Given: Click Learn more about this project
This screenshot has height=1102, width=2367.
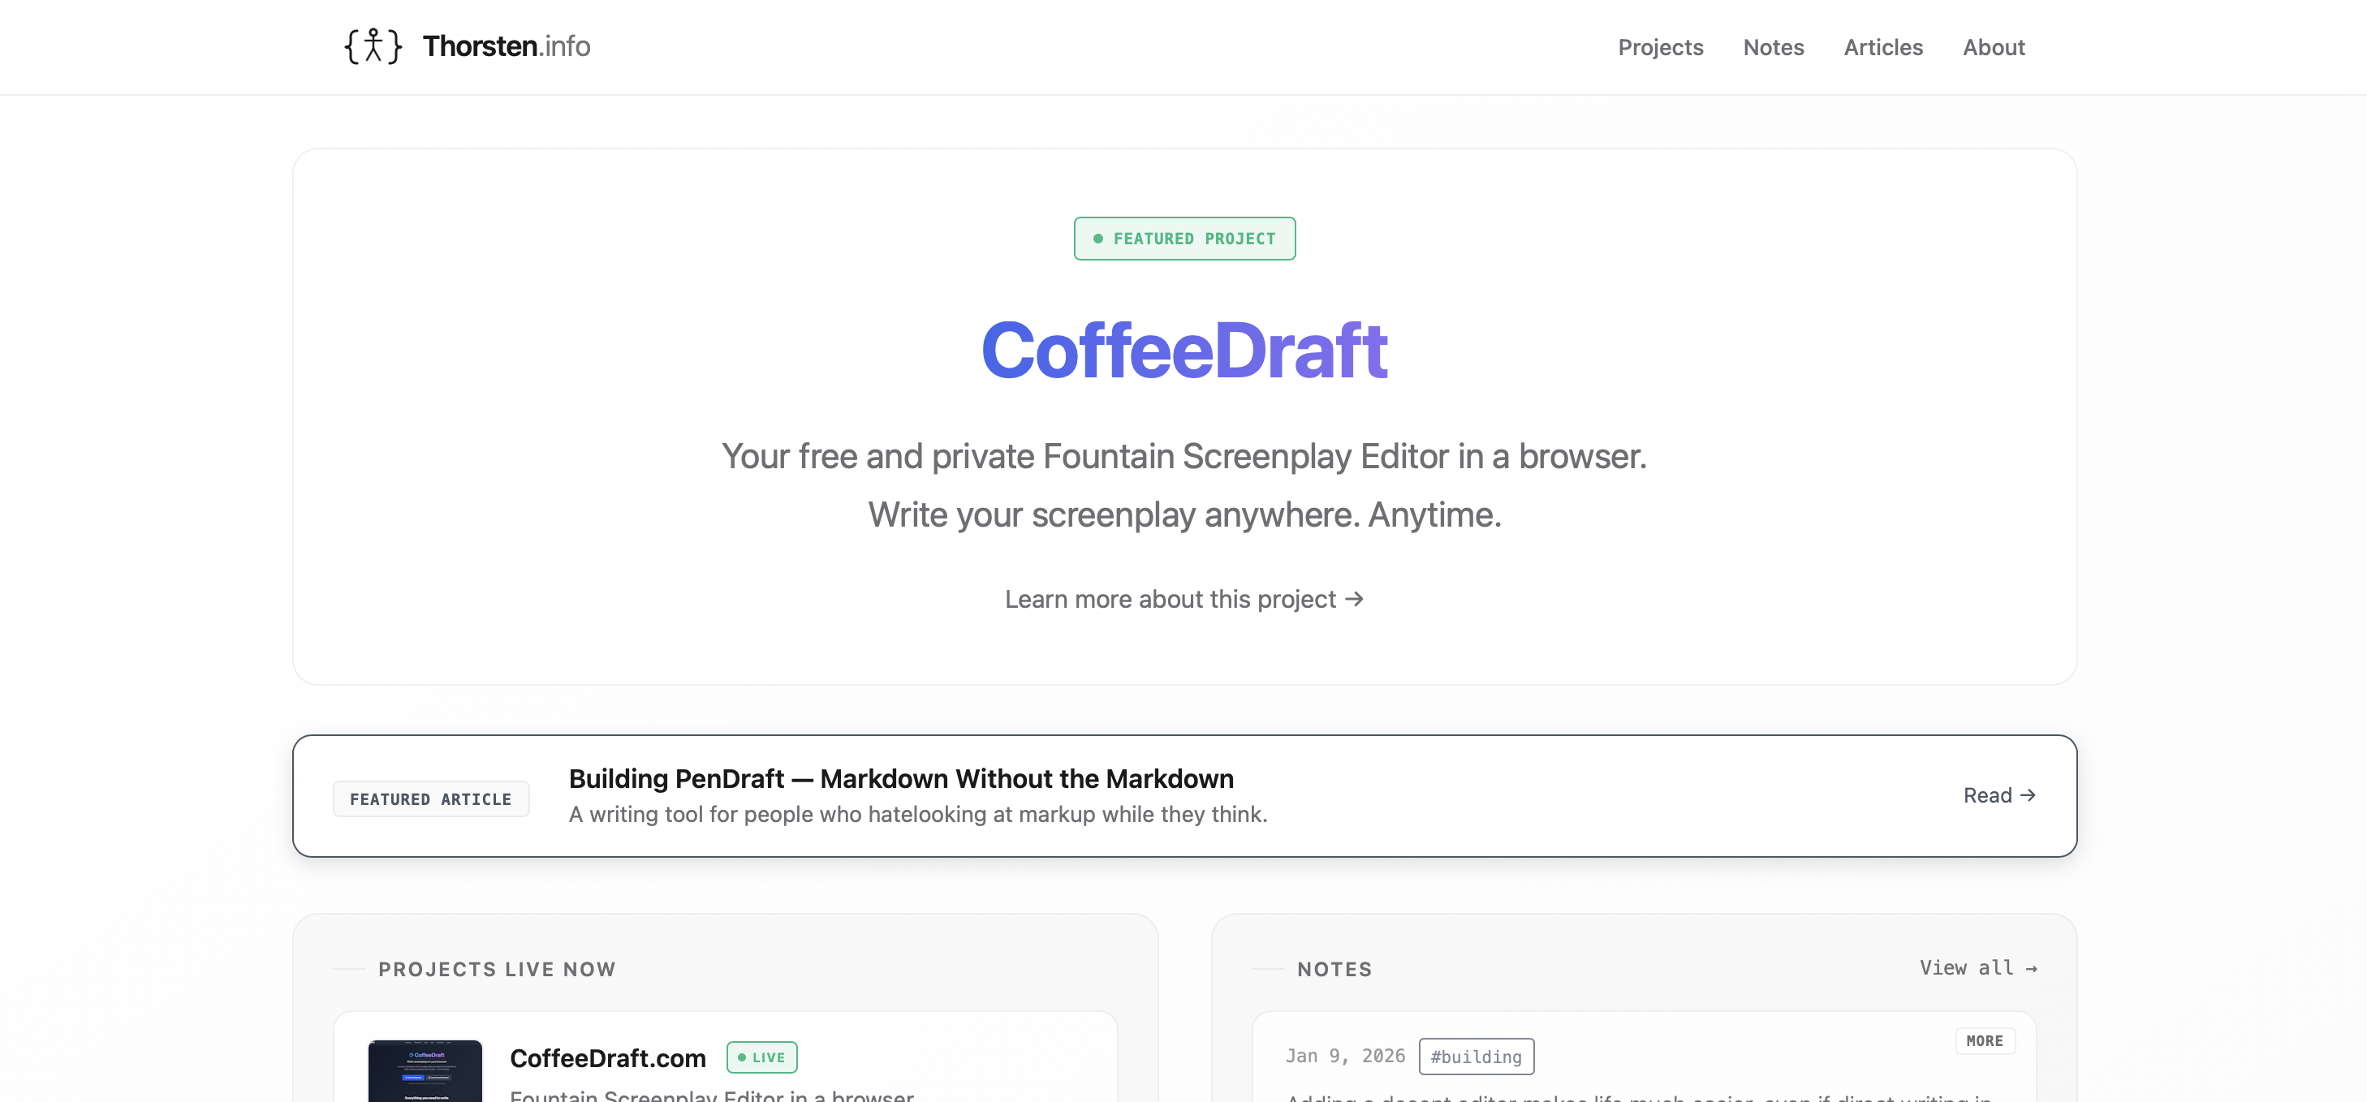Looking at the screenshot, I should [1171, 599].
